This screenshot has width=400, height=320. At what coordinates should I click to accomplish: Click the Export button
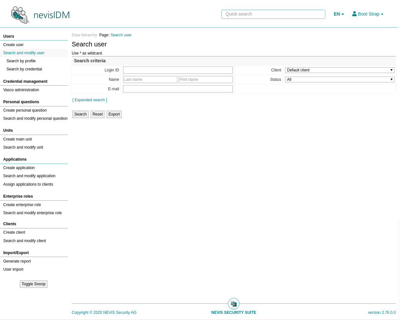tap(114, 114)
